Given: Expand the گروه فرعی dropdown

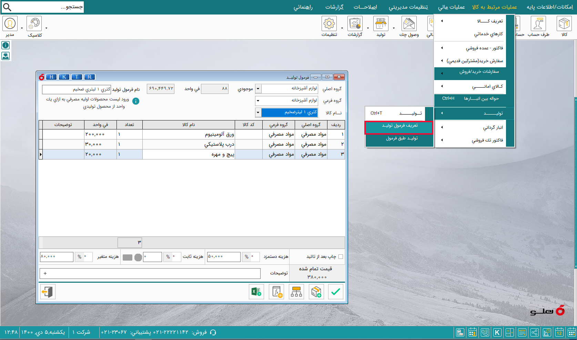Looking at the screenshot, I should [x=258, y=101].
